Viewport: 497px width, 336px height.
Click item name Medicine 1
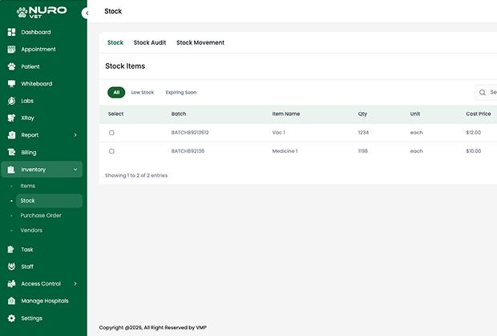[285, 151]
